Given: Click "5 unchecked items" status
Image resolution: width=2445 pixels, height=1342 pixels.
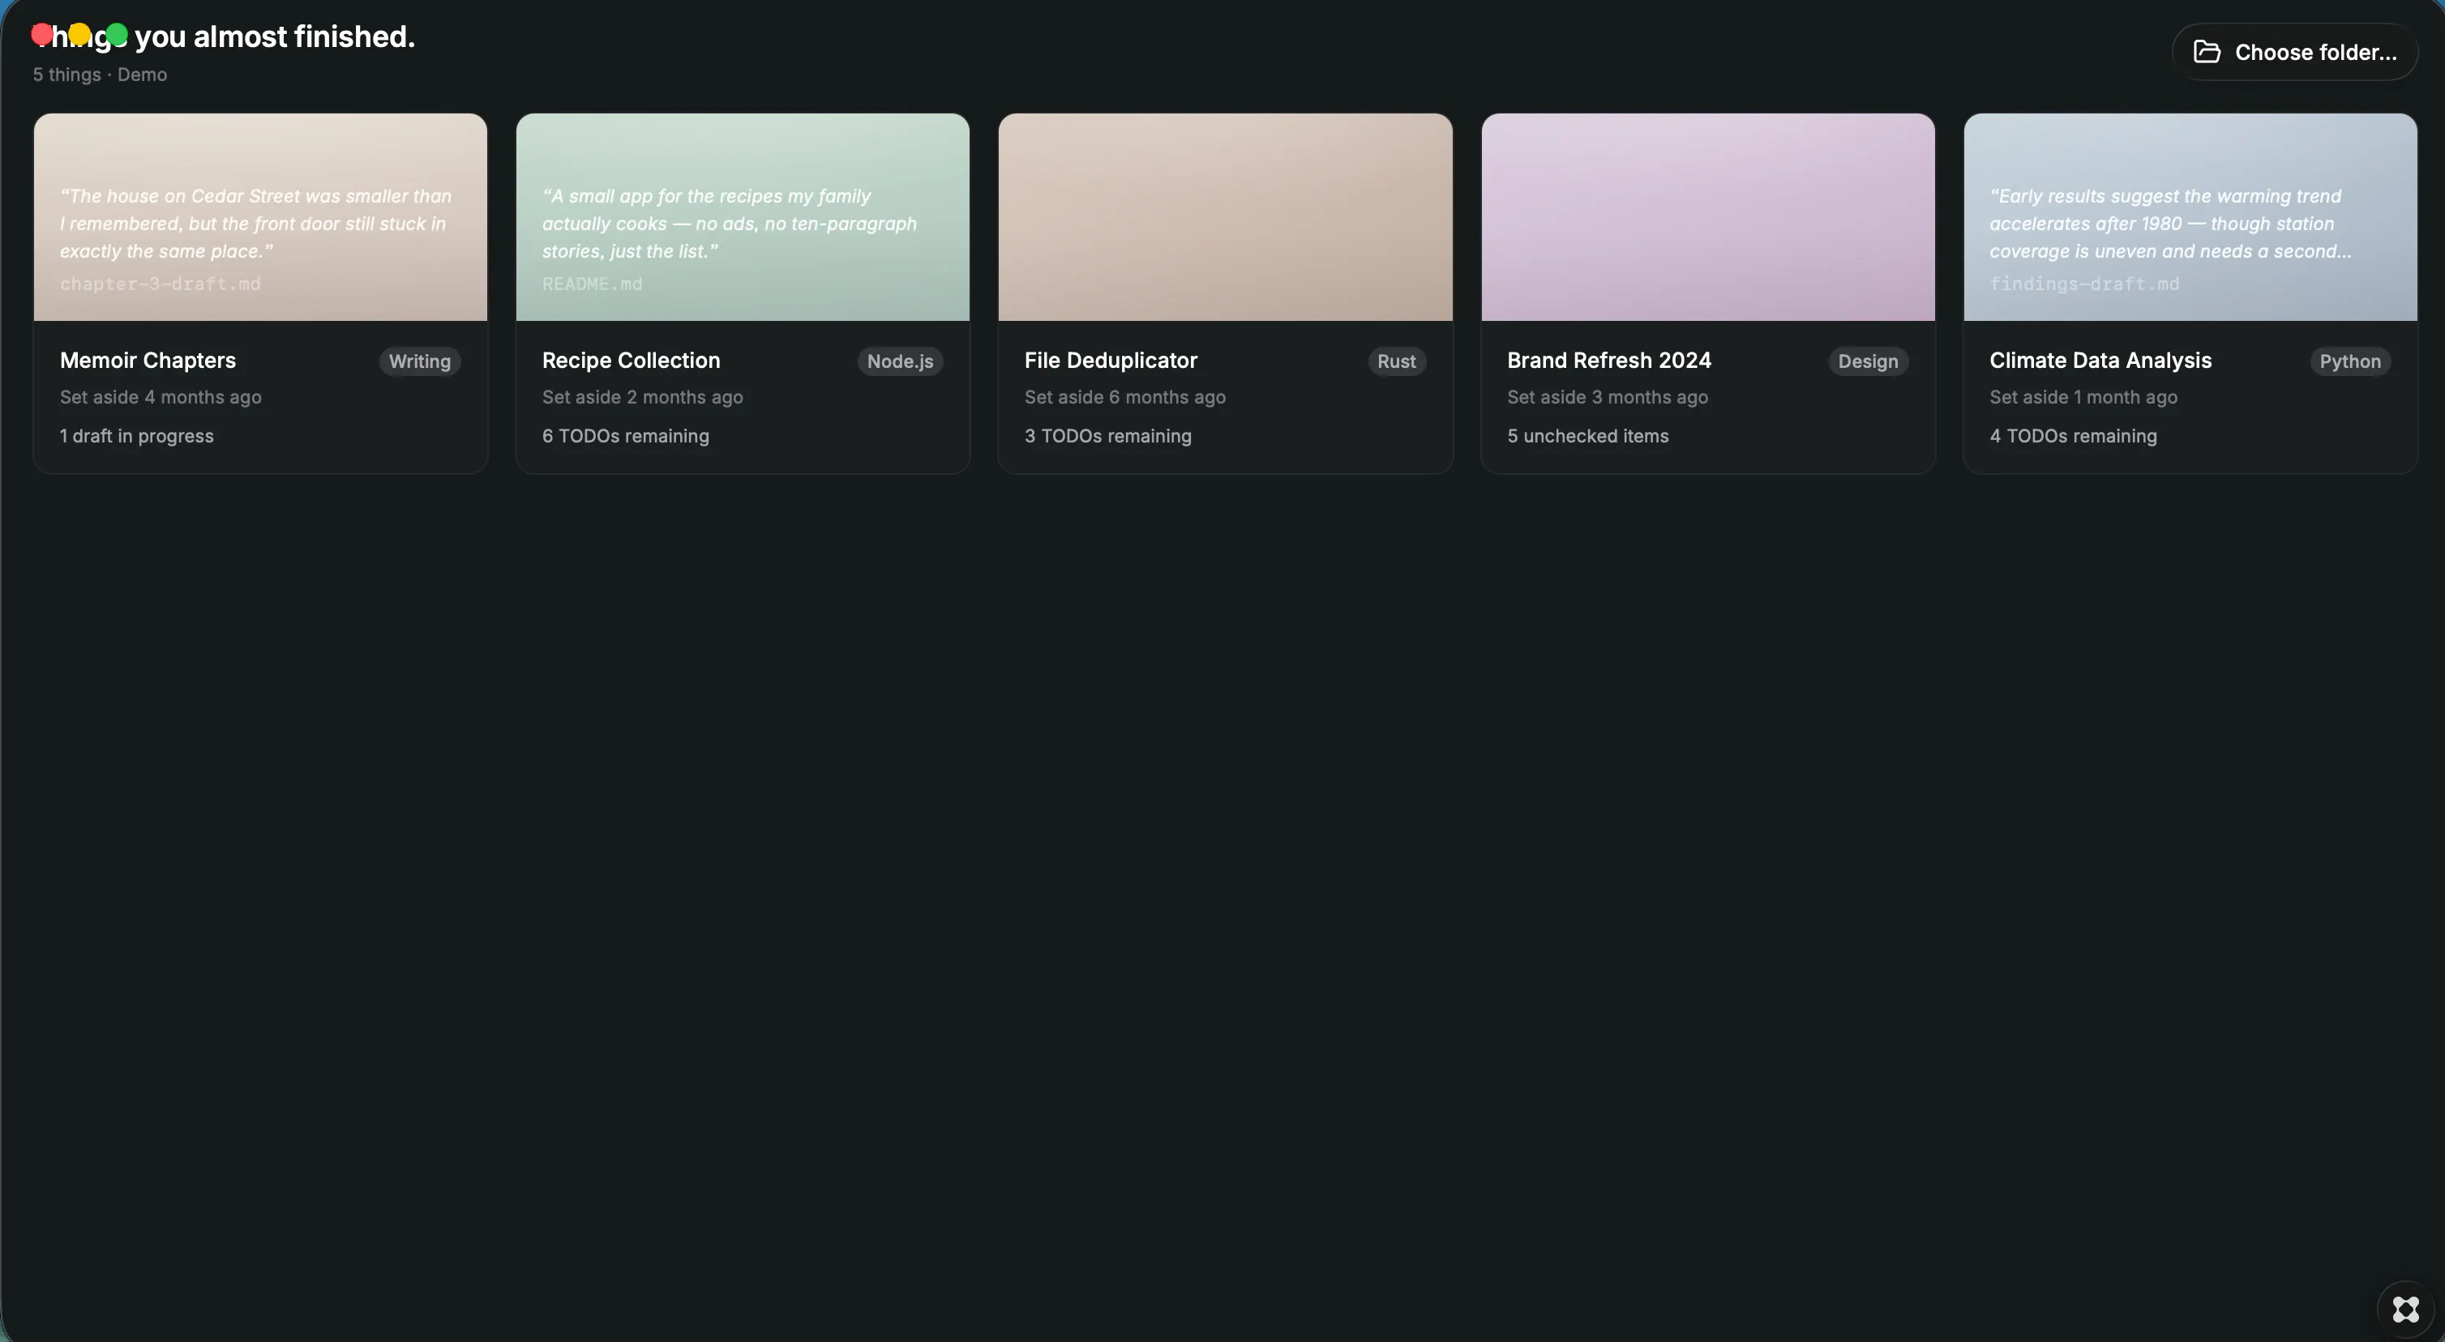Looking at the screenshot, I should click(1588, 437).
